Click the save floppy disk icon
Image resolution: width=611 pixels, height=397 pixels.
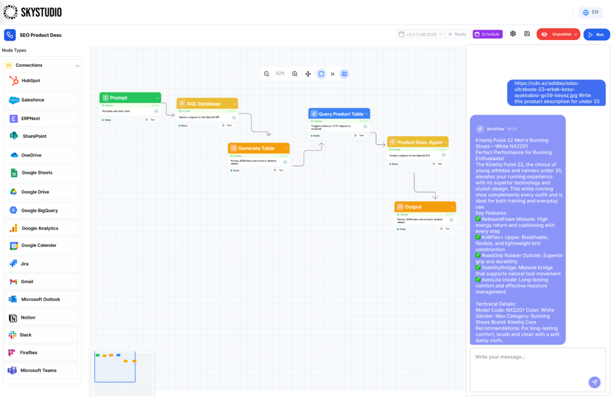527,34
